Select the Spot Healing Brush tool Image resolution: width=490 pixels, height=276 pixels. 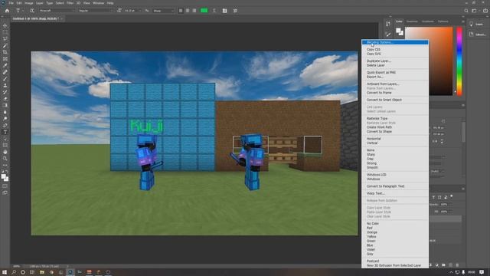pyautogui.click(x=5, y=72)
